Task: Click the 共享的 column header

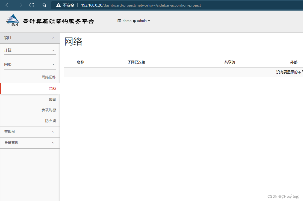Action: pos(230,62)
